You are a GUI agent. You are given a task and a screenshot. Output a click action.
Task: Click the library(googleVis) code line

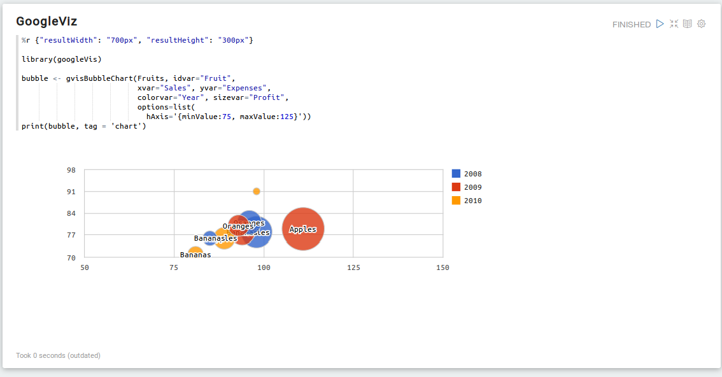tap(62, 59)
